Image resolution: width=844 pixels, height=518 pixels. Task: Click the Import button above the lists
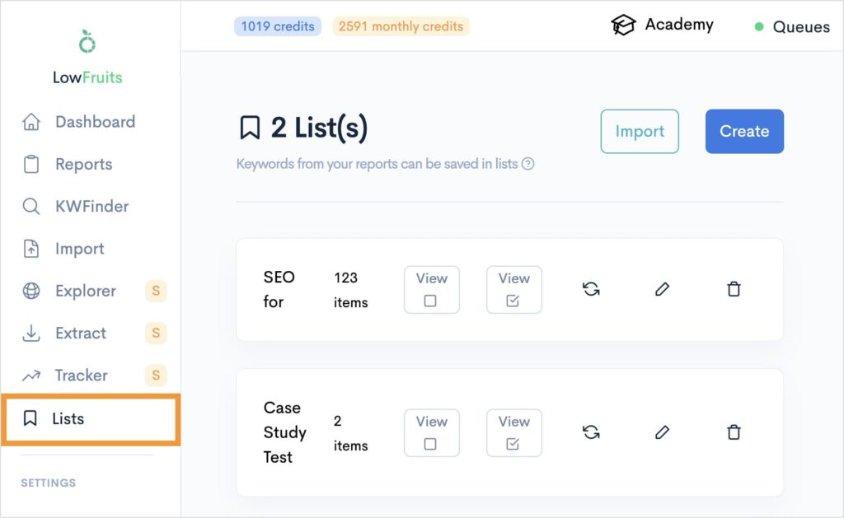click(640, 131)
